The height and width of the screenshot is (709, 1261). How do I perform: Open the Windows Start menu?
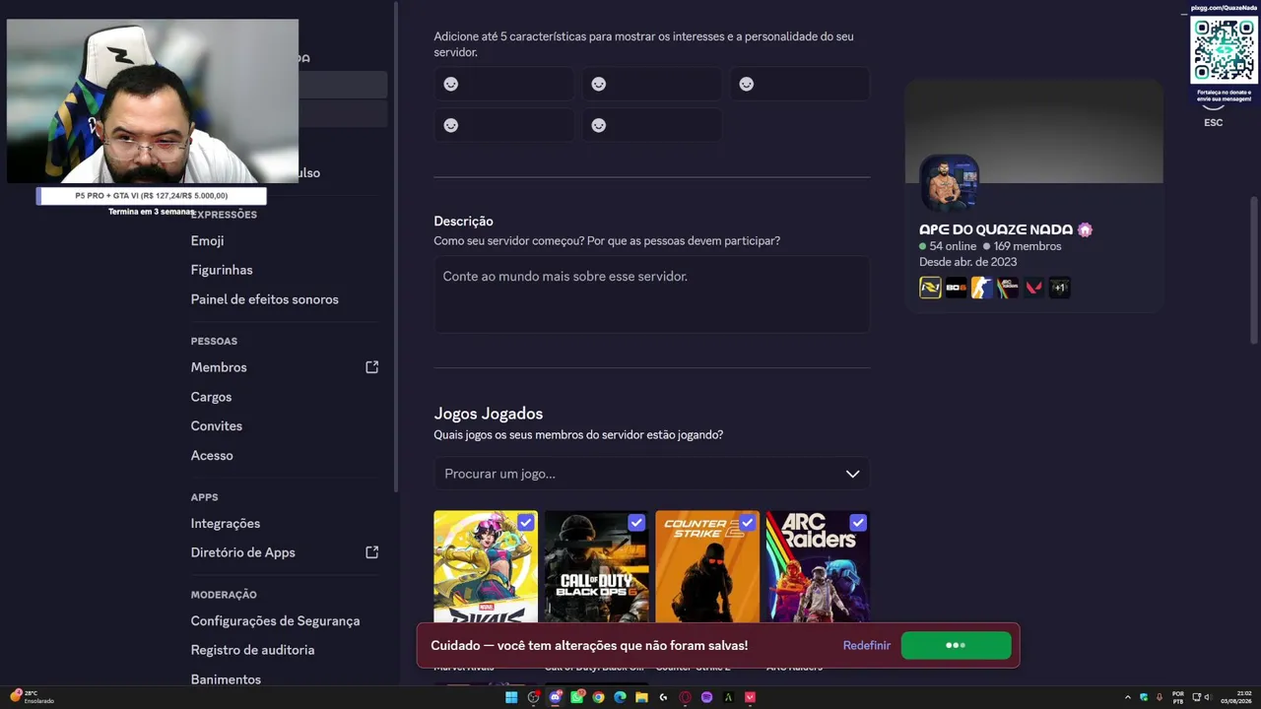point(511,697)
